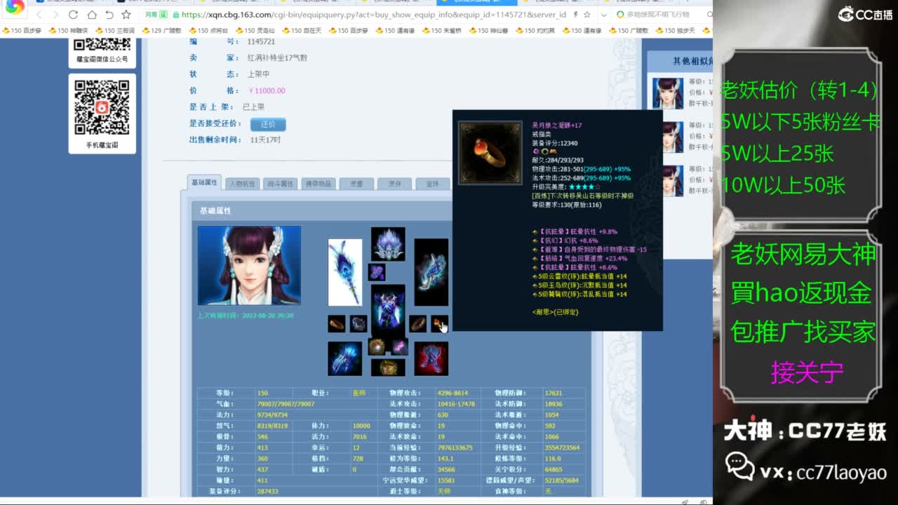
Task: Click the first similar character portrait
Action: coord(668,93)
